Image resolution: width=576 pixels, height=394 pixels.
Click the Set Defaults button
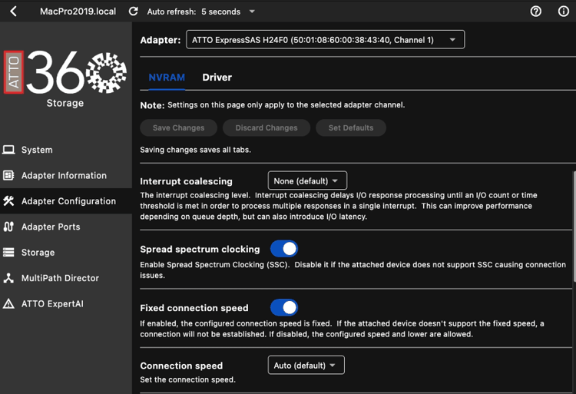tap(350, 127)
